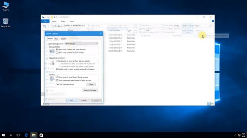The image size is (247, 138).
Task: Switch to the View ribbon tab in Explorer
Action: 72,21
